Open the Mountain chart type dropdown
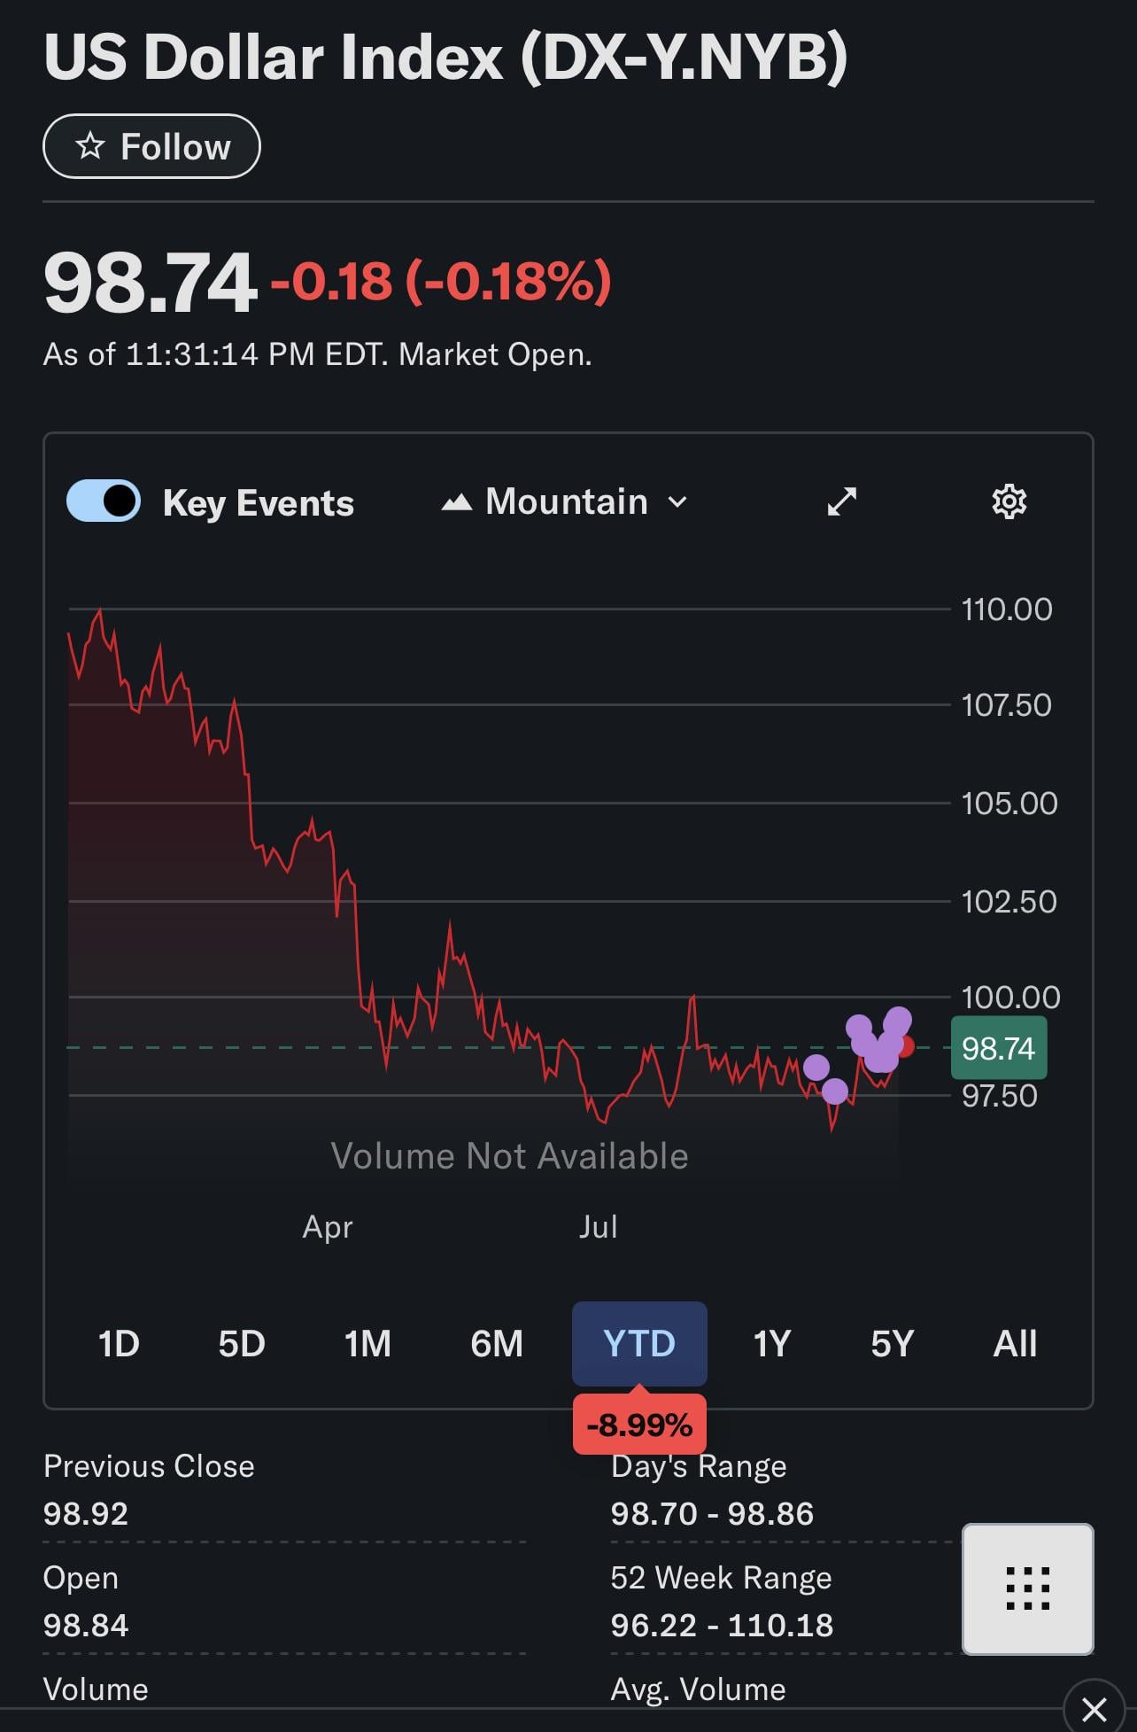 (x=565, y=502)
